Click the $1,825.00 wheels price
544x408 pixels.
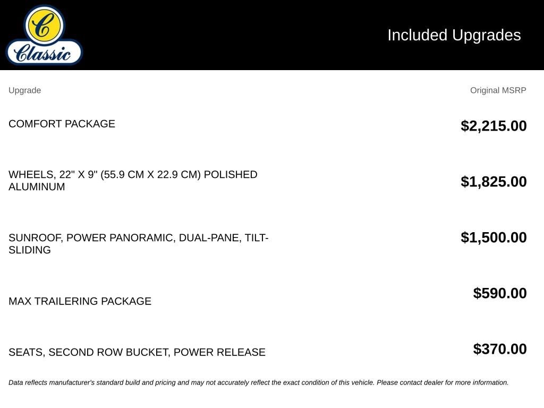point(494,182)
